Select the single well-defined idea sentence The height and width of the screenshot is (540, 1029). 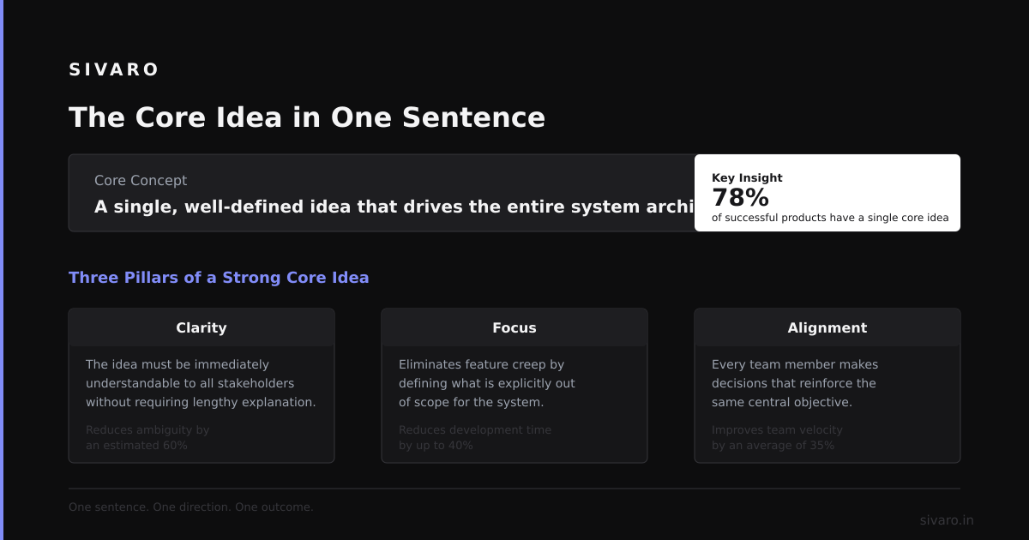[394, 207]
